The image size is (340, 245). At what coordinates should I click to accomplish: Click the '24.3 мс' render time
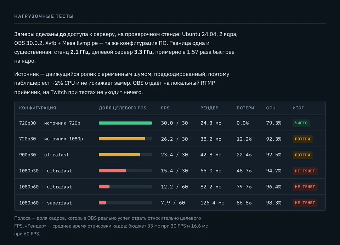pyautogui.click(x=211, y=123)
